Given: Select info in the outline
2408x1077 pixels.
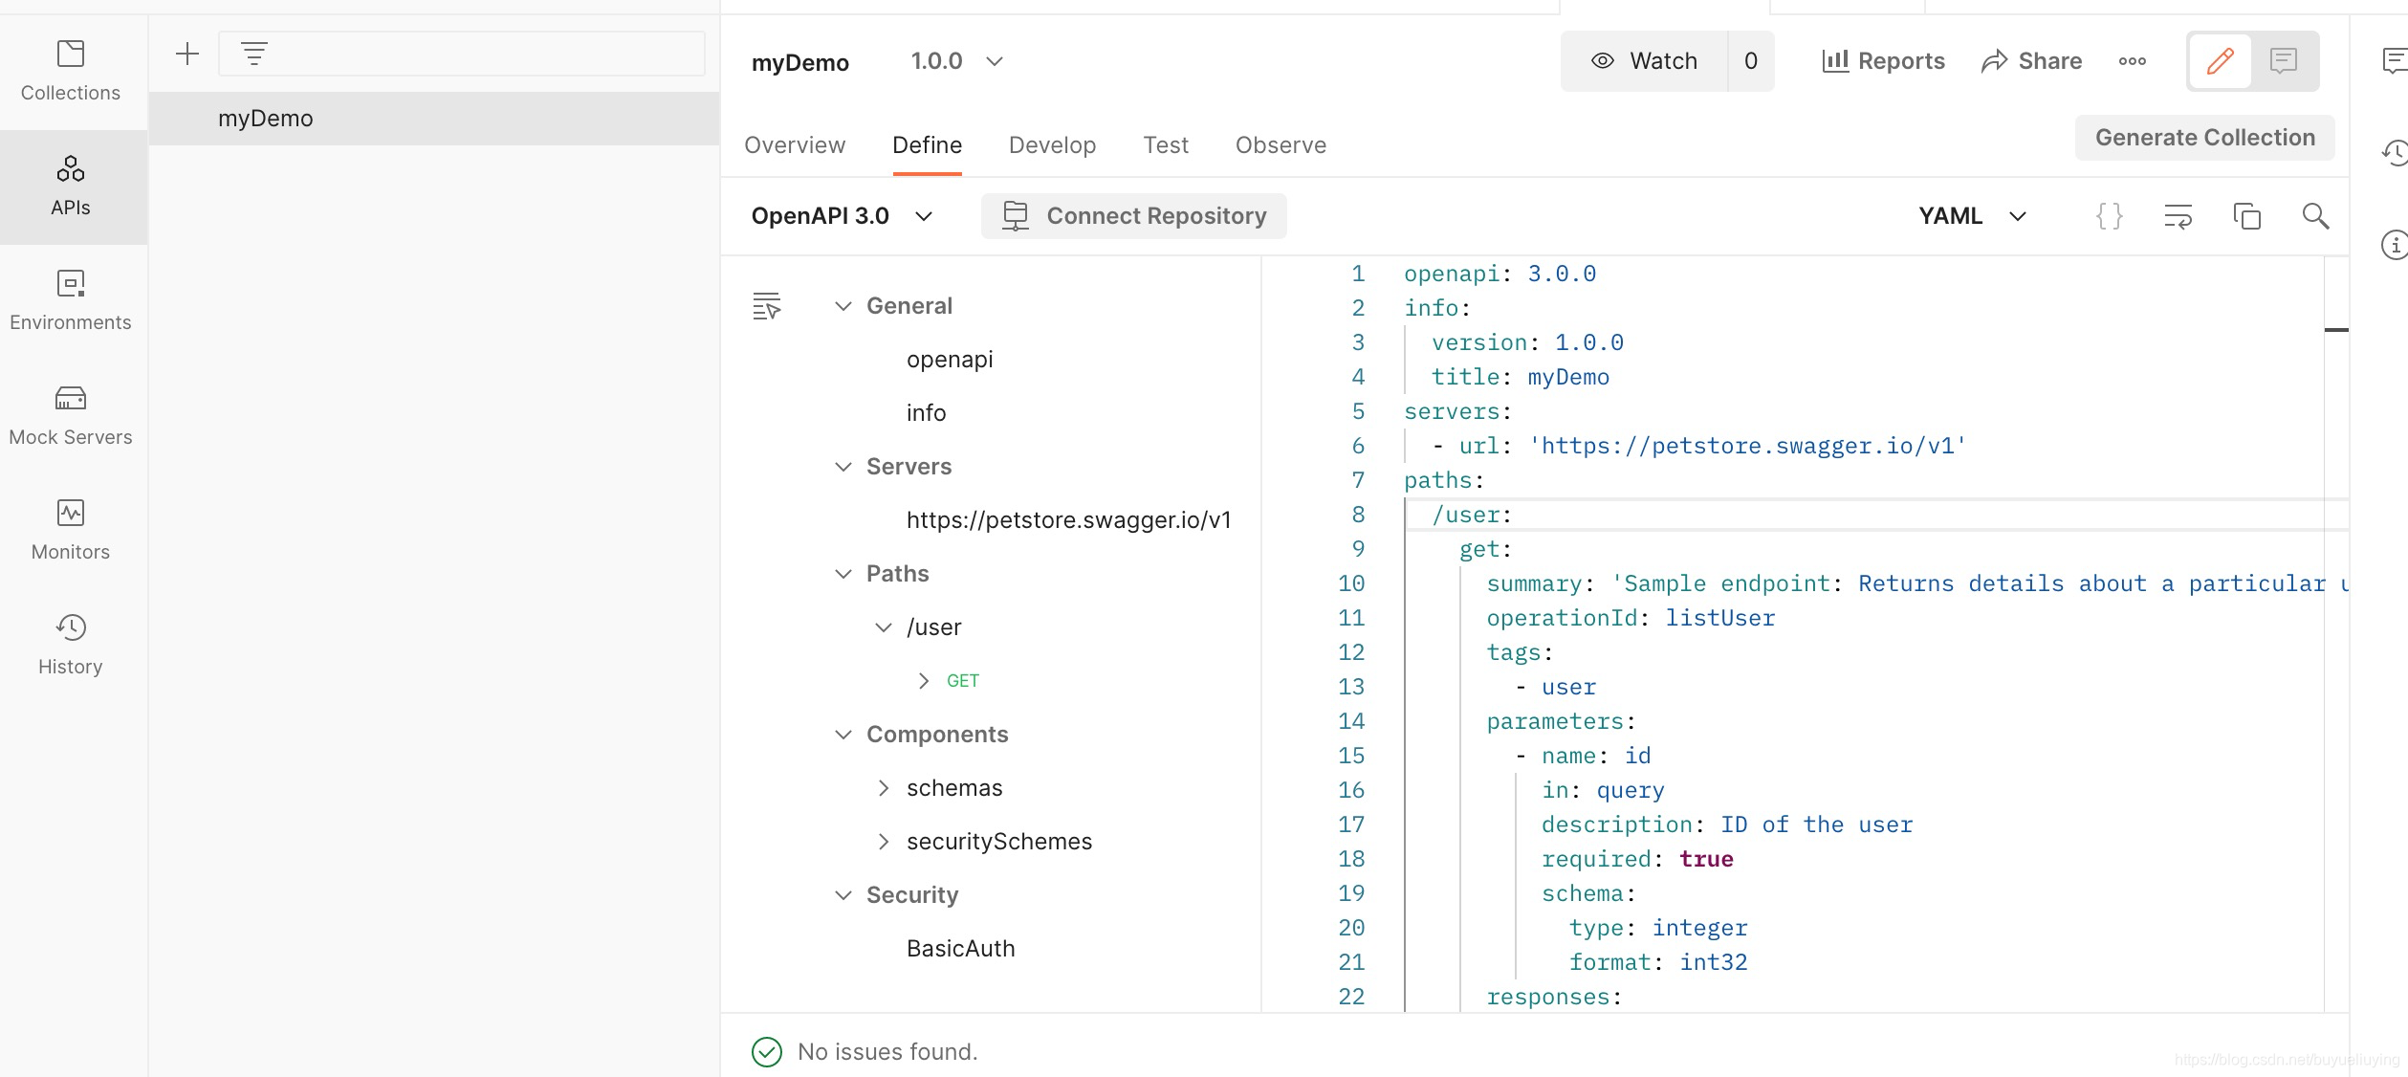Looking at the screenshot, I should coord(926,413).
